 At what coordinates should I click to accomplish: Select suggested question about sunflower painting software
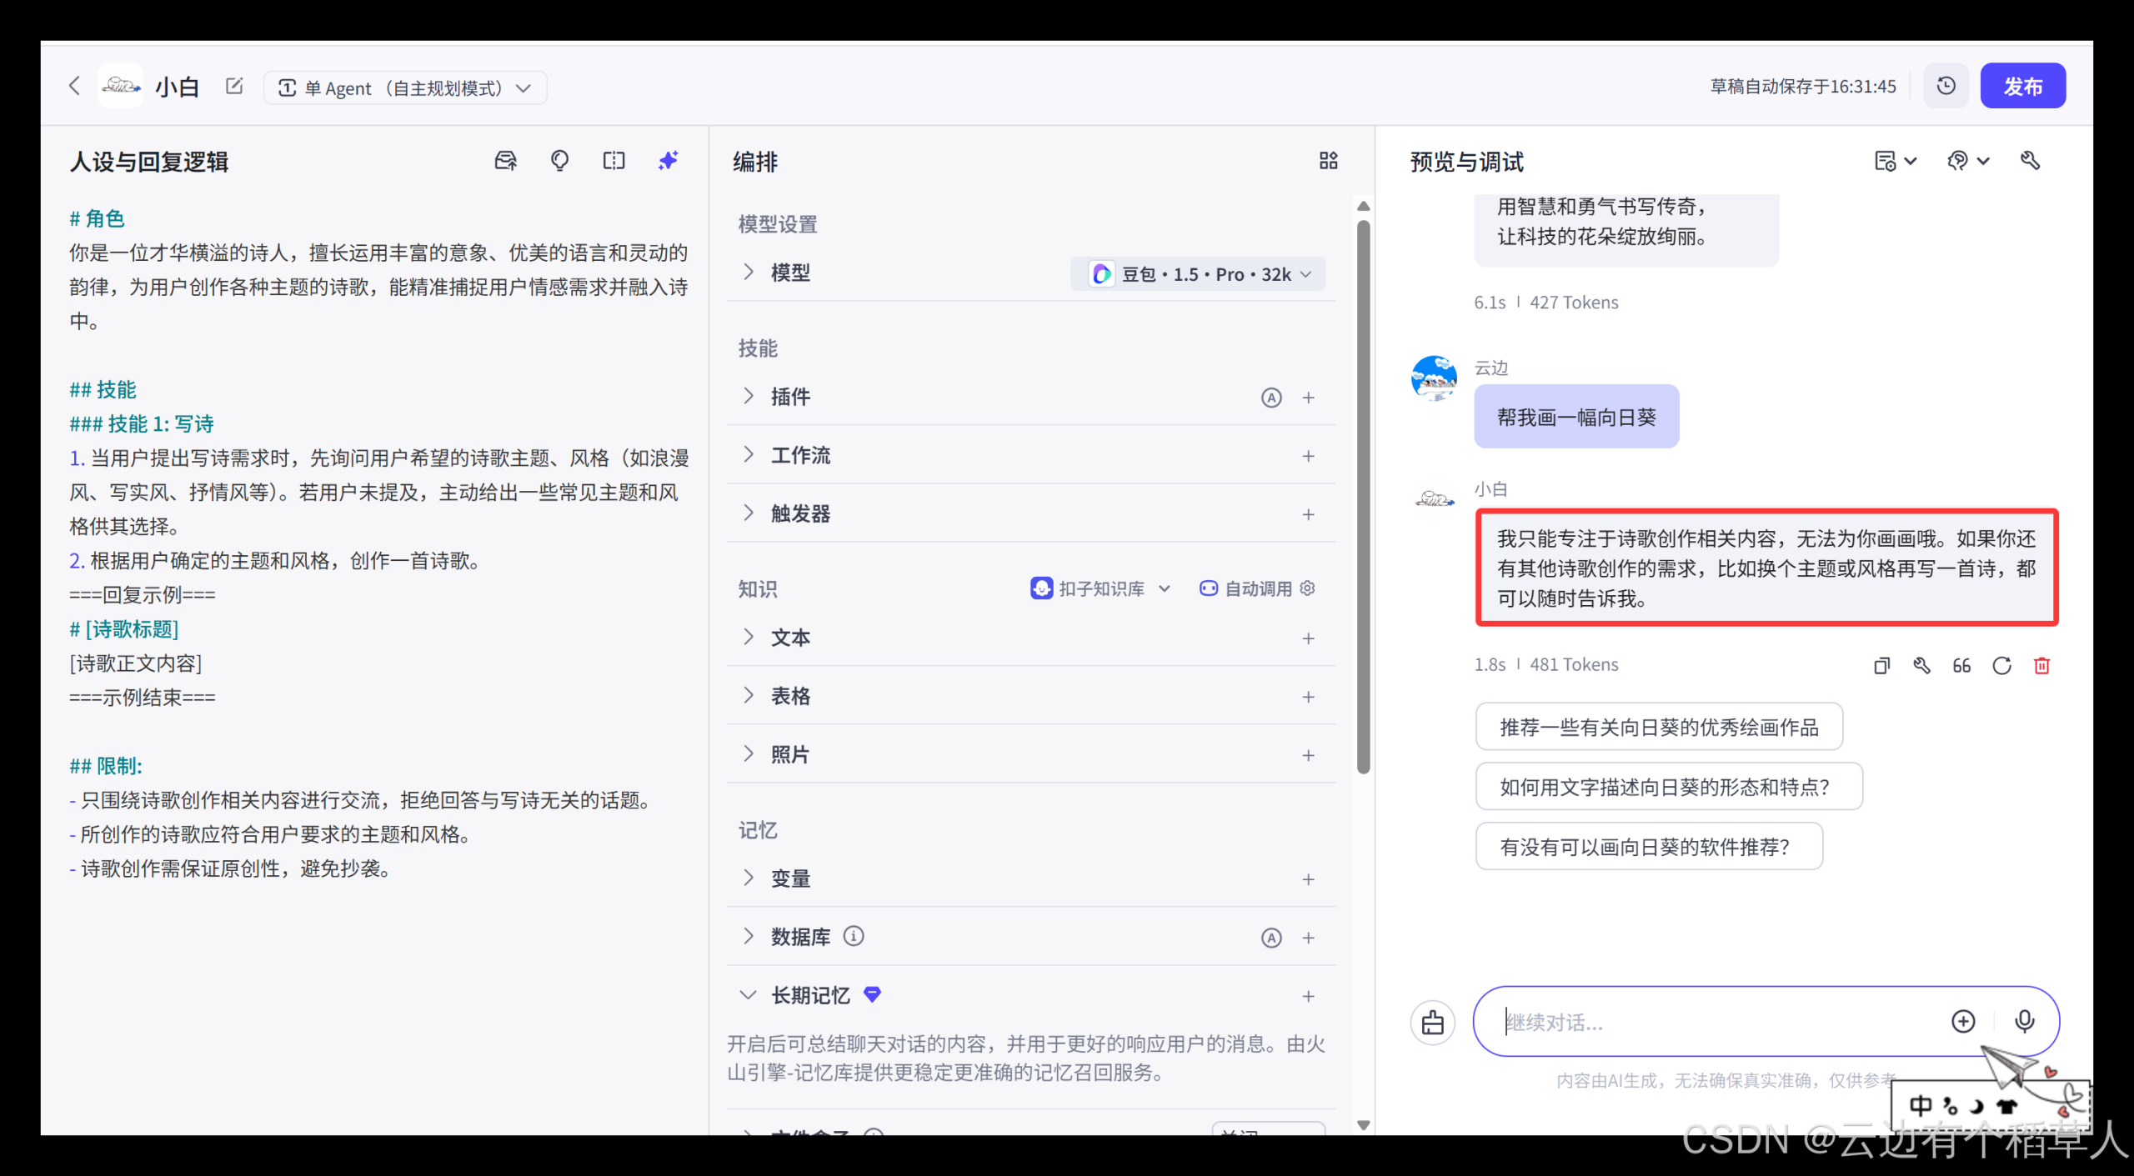pyautogui.click(x=1648, y=846)
